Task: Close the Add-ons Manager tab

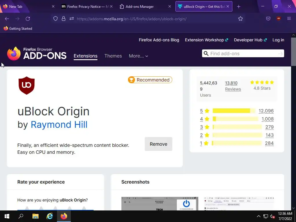Action: pyautogui.click(x=169, y=6)
